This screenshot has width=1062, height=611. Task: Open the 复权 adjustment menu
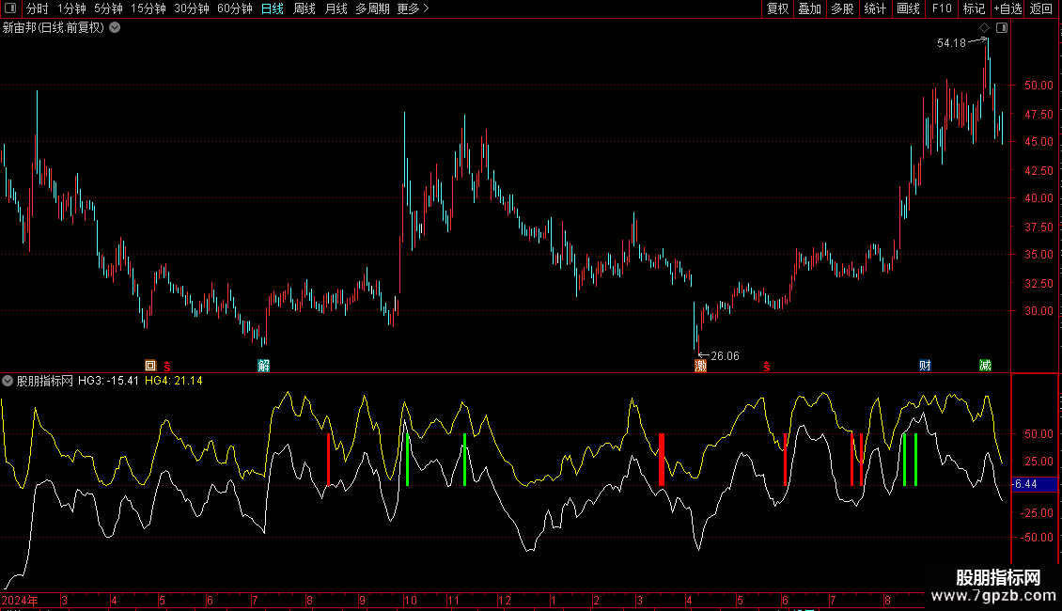[x=777, y=8]
